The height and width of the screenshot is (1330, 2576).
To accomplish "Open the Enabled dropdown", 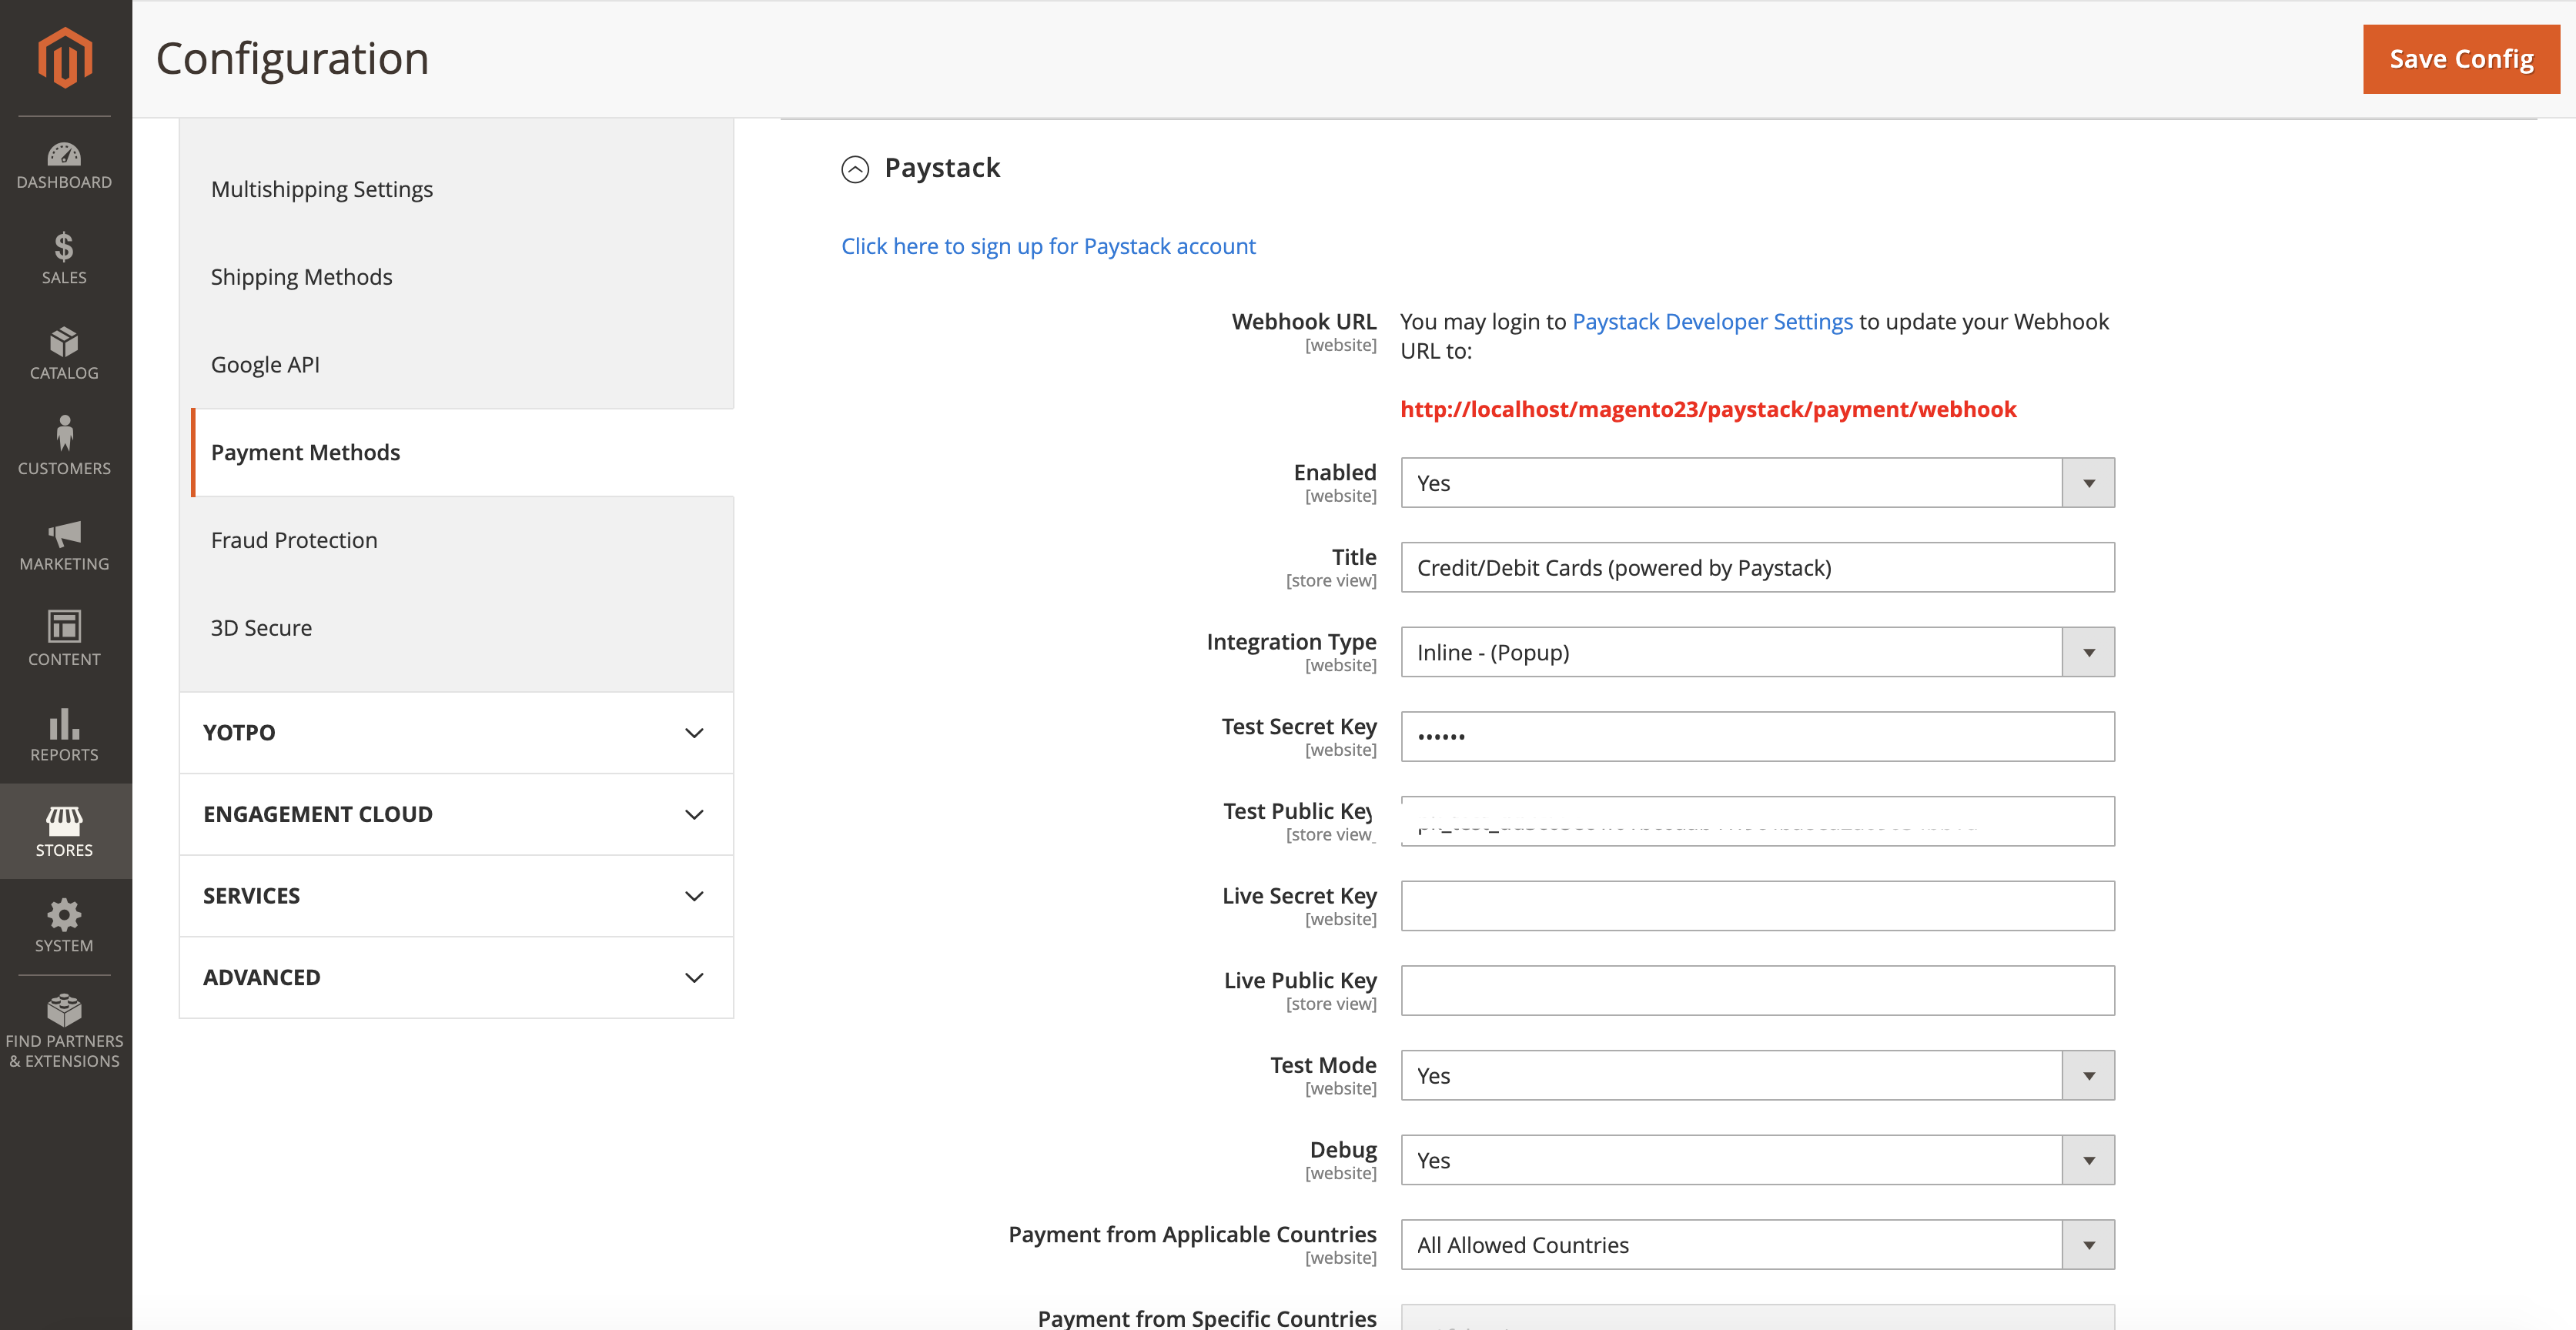I will pos(1757,483).
